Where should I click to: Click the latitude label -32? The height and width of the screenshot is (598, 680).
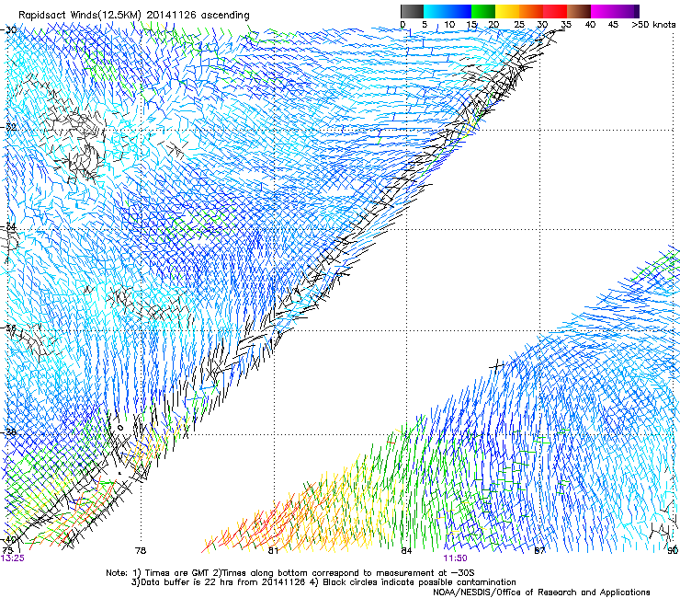click(9, 127)
